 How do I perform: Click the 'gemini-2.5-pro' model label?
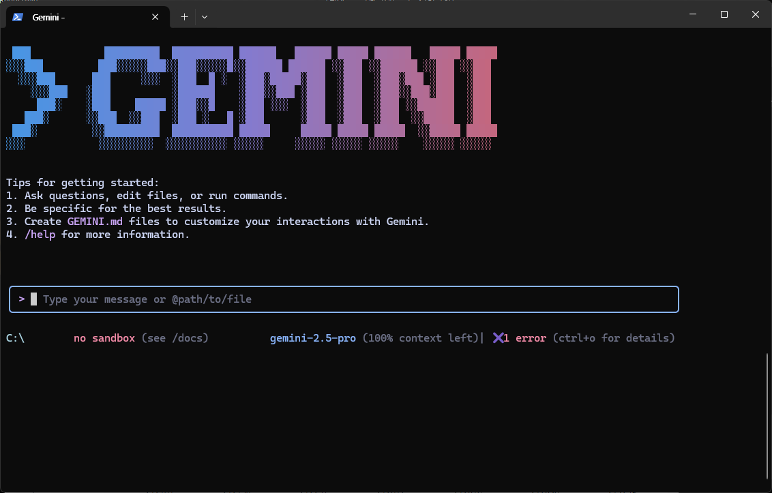pyautogui.click(x=312, y=338)
